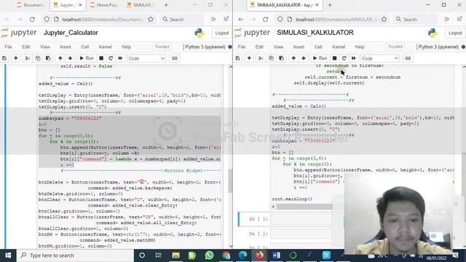Click Windows taskbar search box
This screenshot has width=466, height=262.
pos(75,255)
